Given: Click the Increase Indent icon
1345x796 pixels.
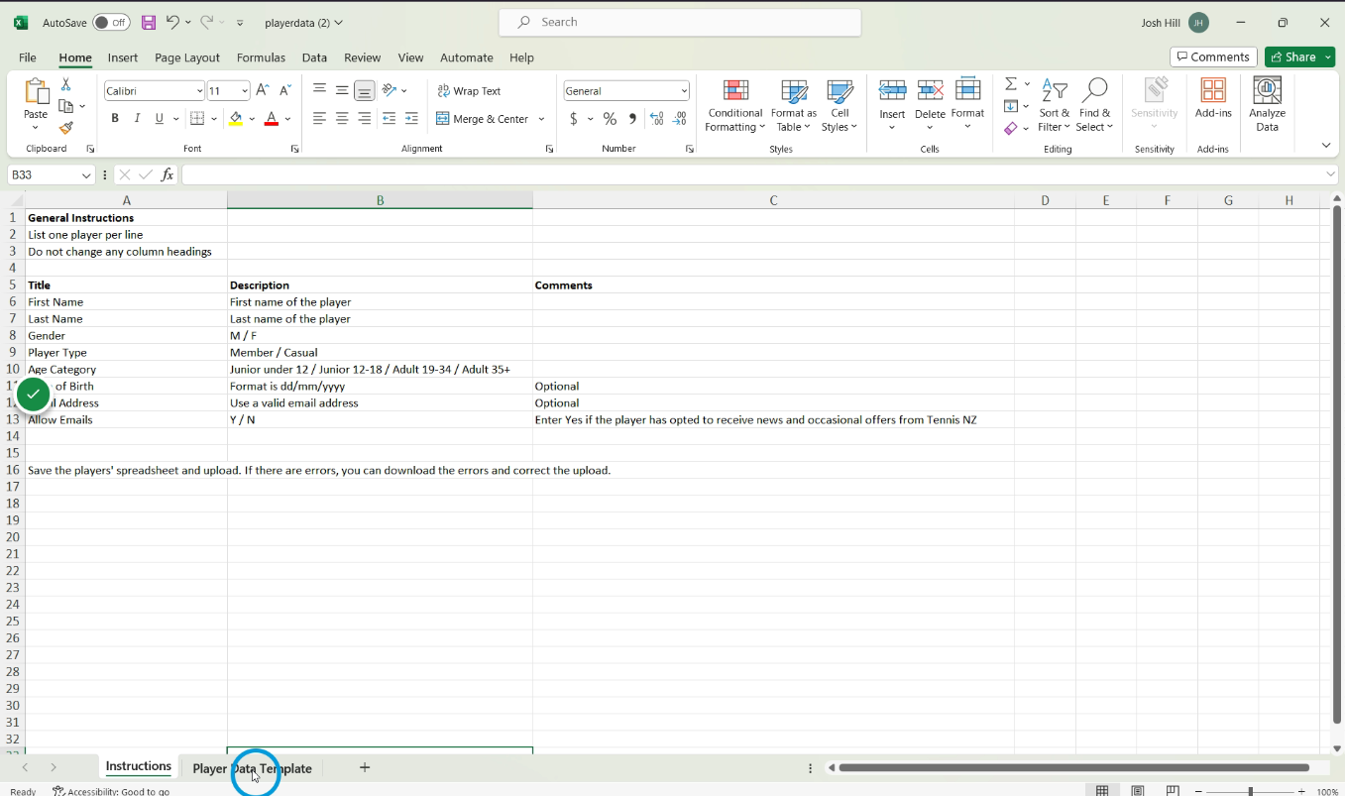Looking at the screenshot, I should [x=411, y=119].
